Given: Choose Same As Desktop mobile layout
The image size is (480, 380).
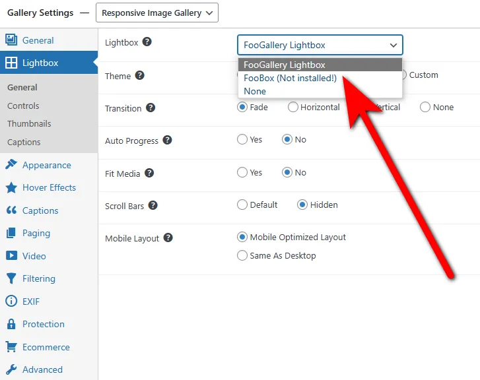Looking at the screenshot, I should (x=242, y=256).
